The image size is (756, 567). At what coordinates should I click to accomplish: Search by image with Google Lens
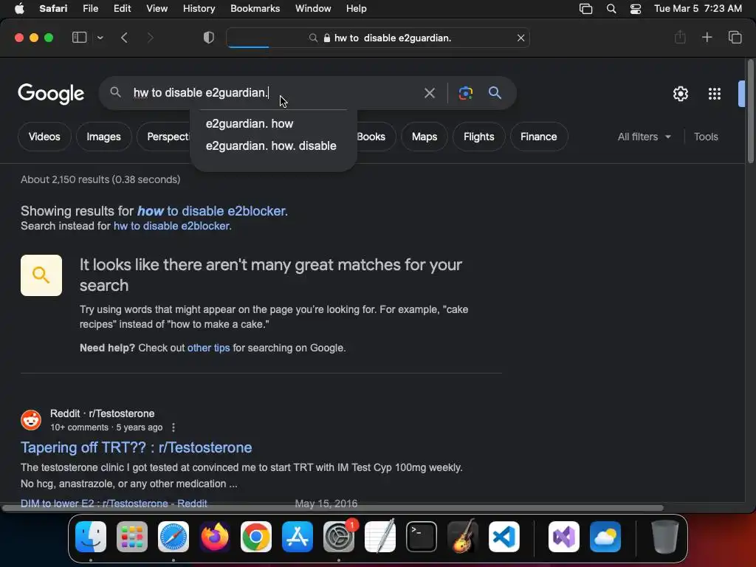(x=465, y=93)
